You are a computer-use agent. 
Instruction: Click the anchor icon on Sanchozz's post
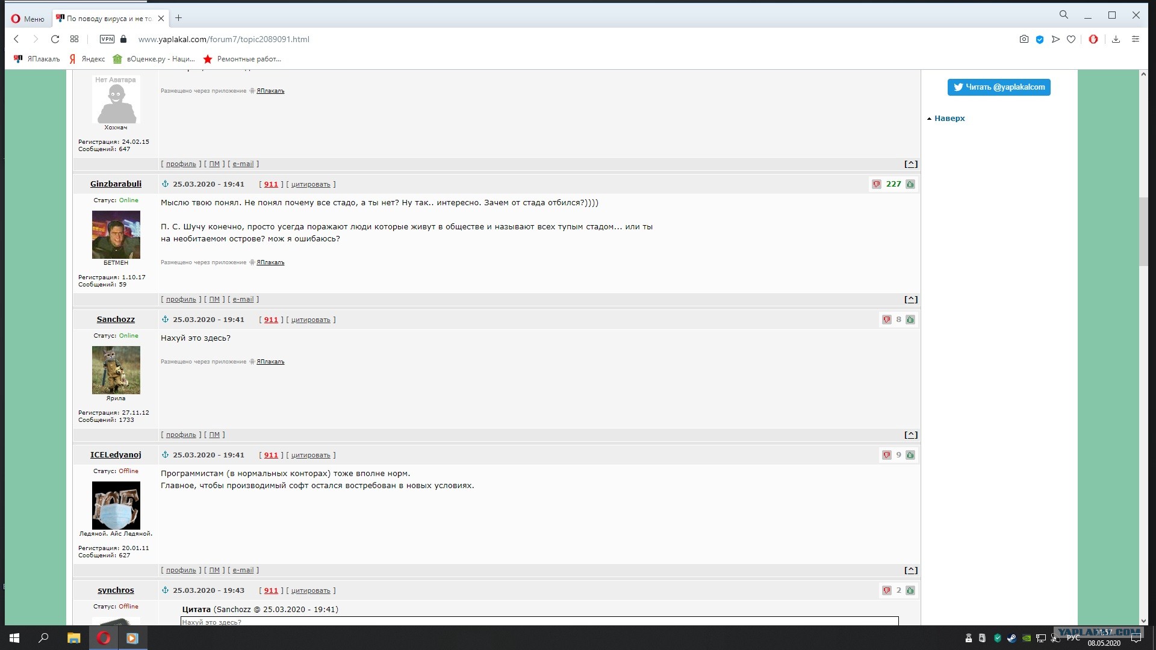tap(165, 320)
